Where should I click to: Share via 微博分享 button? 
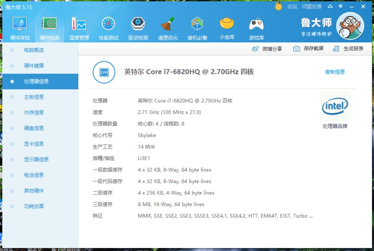(x=267, y=49)
